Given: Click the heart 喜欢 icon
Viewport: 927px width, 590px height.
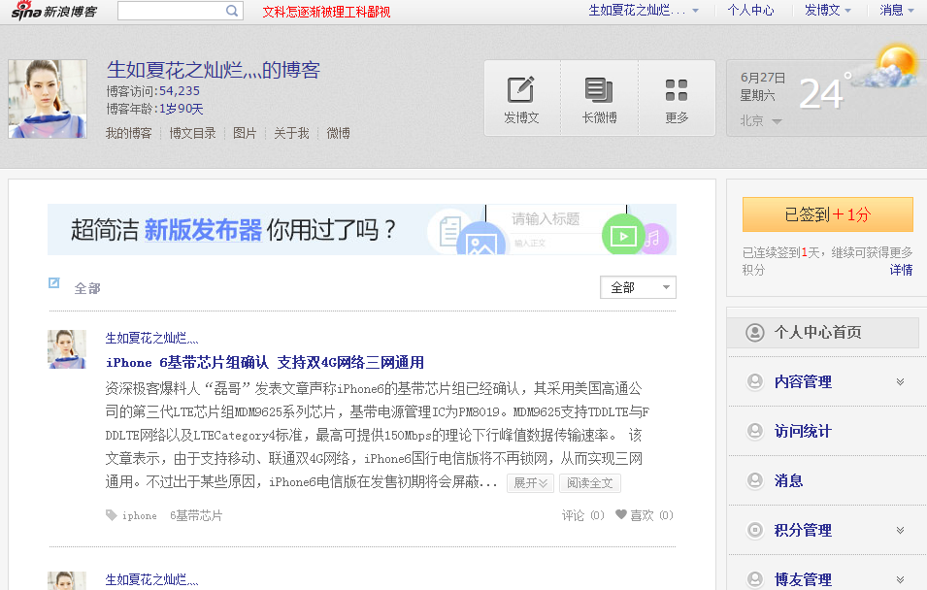Looking at the screenshot, I should pos(621,514).
